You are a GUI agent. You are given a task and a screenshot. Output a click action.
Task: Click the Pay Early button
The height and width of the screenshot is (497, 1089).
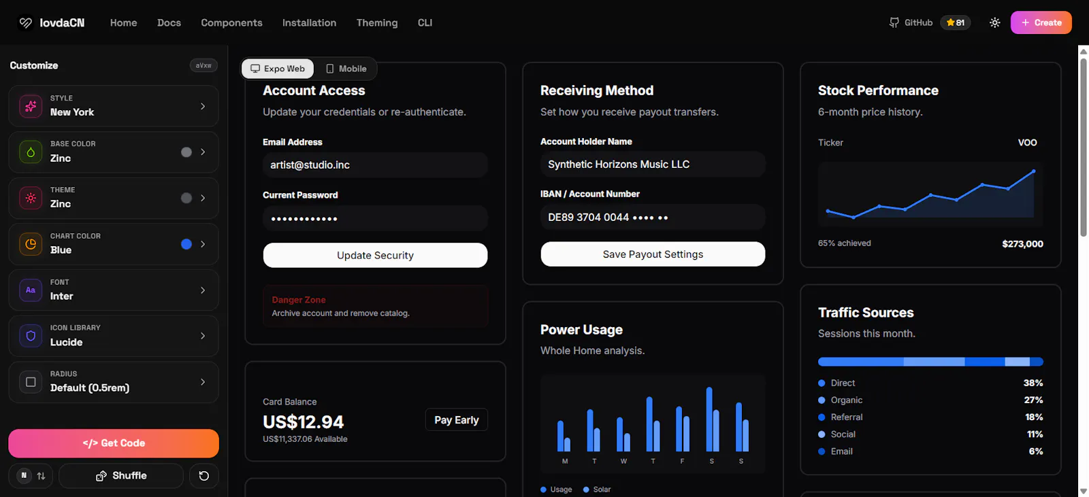[x=457, y=420]
